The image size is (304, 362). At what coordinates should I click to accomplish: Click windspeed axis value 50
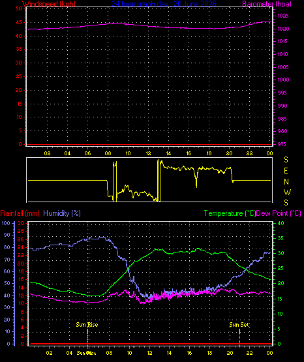(19, 8)
